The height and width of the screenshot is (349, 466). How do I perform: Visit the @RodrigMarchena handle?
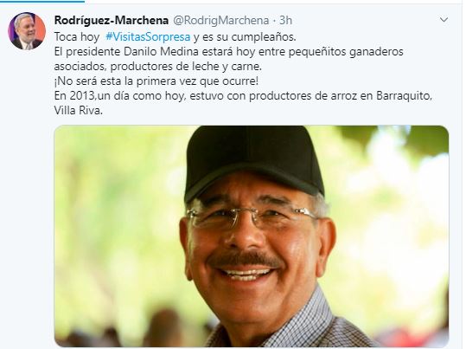[220, 20]
